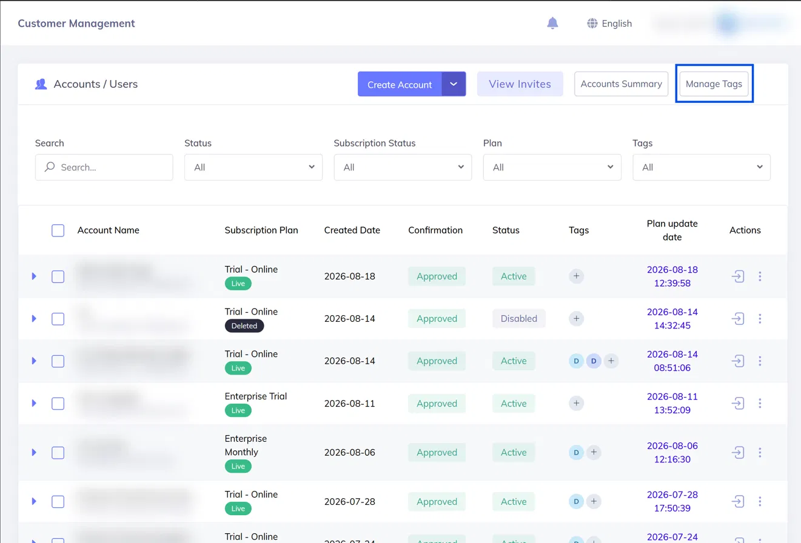This screenshot has height=543, width=801.
Task: Check the Enterprise Monthly account row
Action: (x=58, y=452)
